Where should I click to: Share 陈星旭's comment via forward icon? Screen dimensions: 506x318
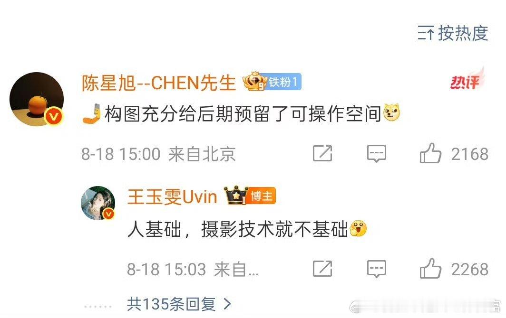click(x=322, y=153)
